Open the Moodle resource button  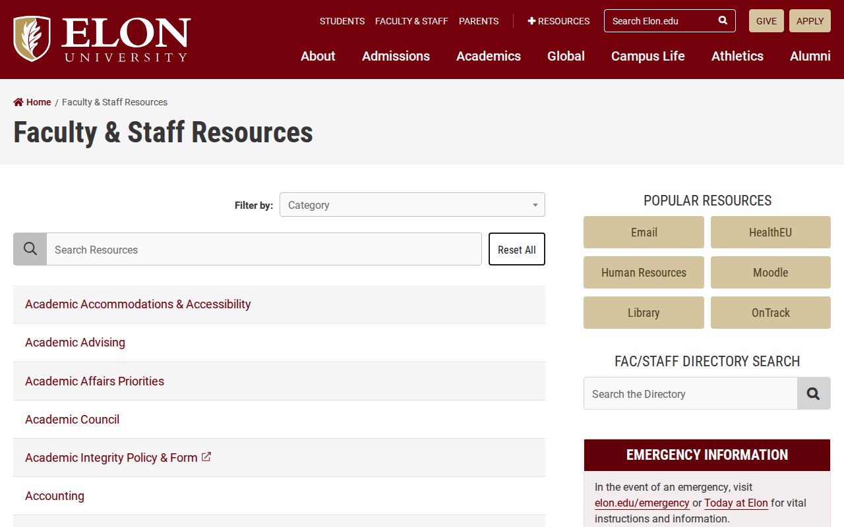771,272
